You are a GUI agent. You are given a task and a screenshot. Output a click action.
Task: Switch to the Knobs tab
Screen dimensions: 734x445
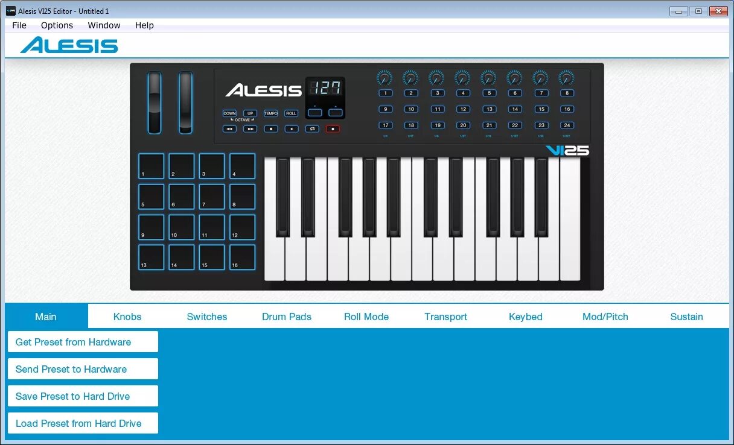coord(127,316)
